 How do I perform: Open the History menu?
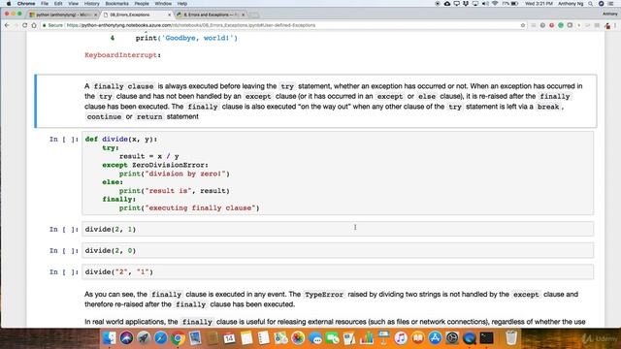(92, 4)
